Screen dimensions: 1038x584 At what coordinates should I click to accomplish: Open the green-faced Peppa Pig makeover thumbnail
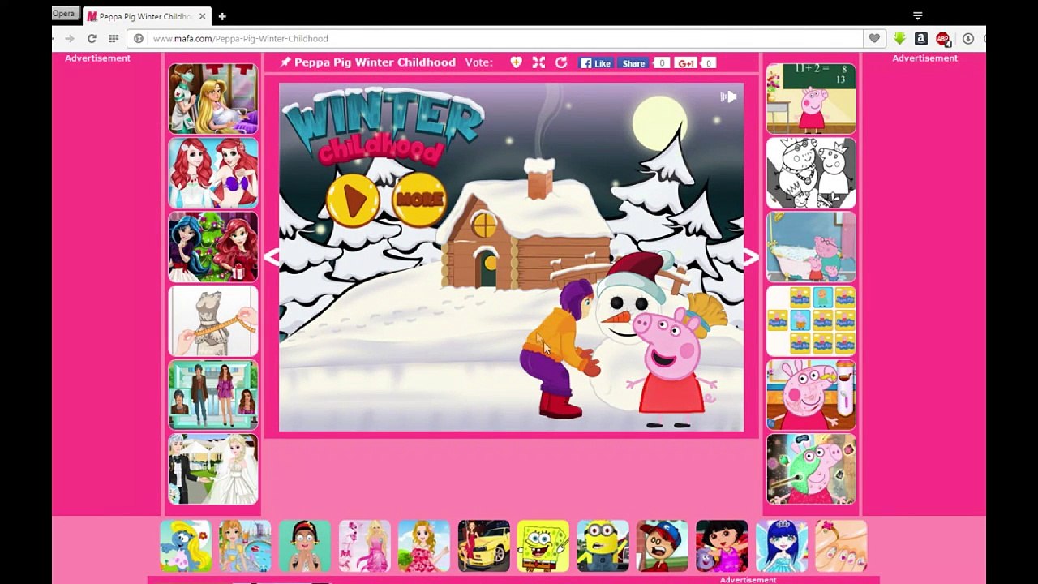click(x=811, y=469)
